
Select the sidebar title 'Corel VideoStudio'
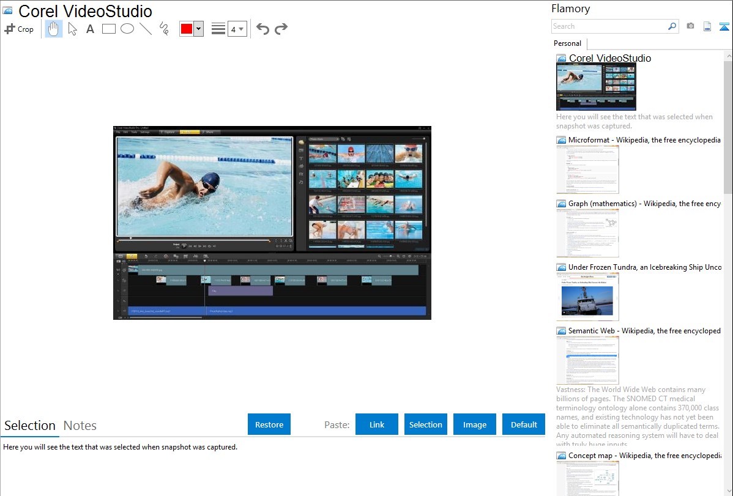[x=610, y=59]
